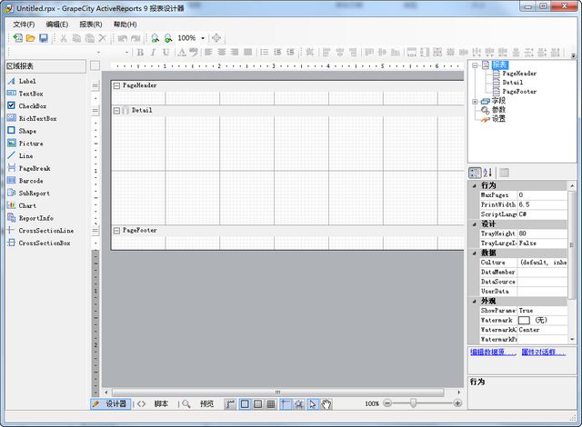
Task: Open the 100% zoom dropdown
Action: coord(202,38)
